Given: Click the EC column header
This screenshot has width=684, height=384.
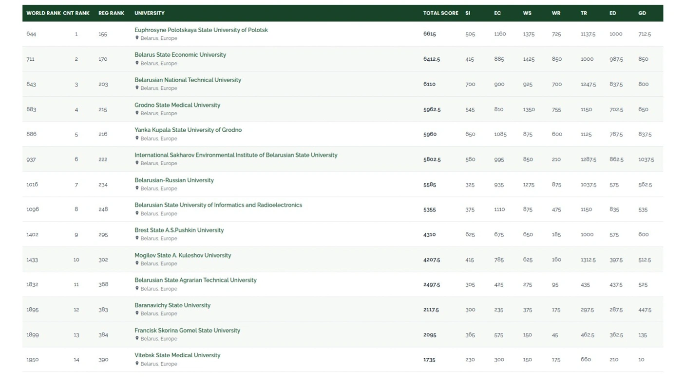Looking at the screenshot, I should [497, 13].
